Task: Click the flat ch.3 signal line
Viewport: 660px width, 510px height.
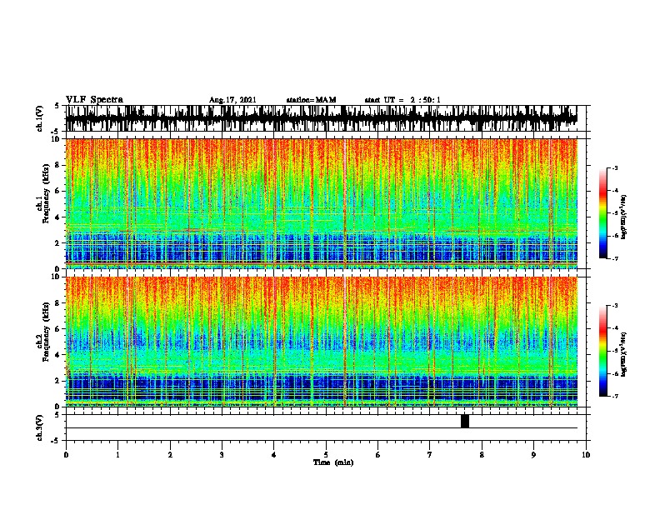Action: pos(322,428)
